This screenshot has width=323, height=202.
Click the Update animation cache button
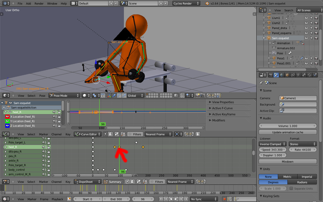click(x=288, y=132)
